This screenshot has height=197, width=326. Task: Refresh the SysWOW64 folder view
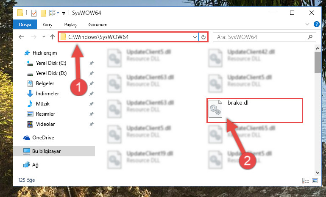click(x=203, y=37)
